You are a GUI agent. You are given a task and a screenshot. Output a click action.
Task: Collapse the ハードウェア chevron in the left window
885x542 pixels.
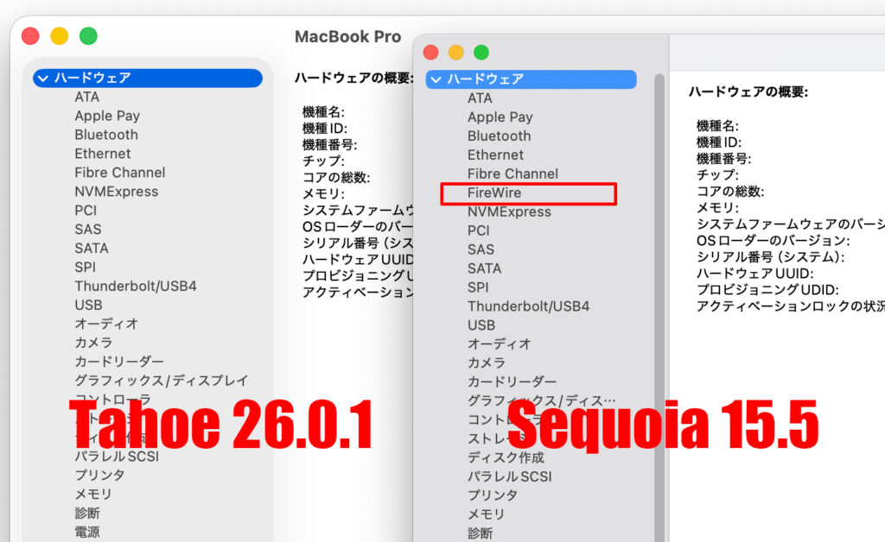[x=43, y=78]
